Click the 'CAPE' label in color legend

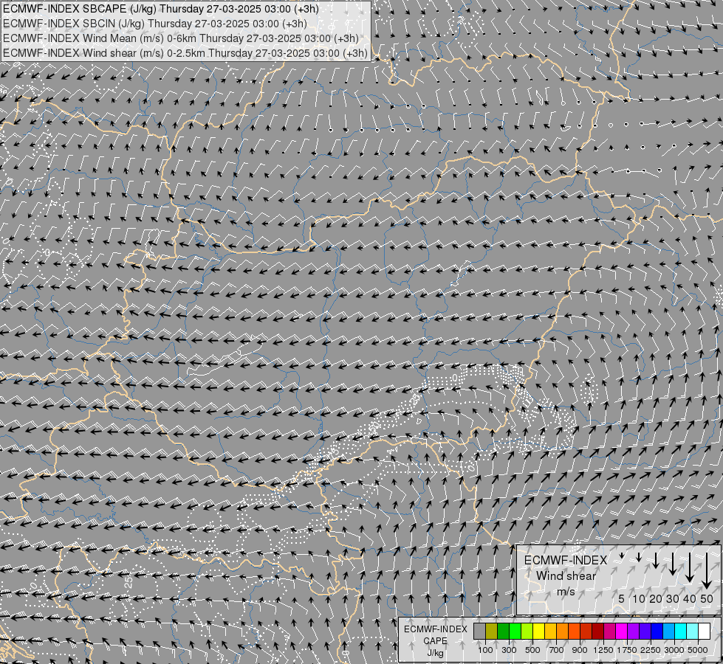pyautogui.click(x=435, y=641)
